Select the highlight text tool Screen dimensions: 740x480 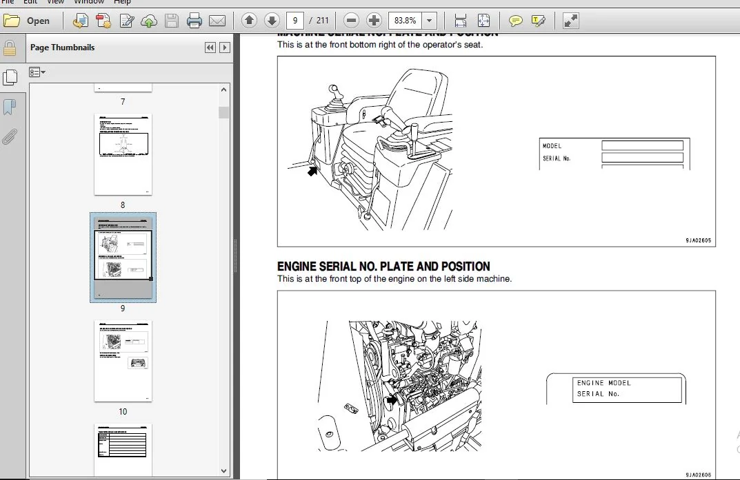[x=539, y=21]
